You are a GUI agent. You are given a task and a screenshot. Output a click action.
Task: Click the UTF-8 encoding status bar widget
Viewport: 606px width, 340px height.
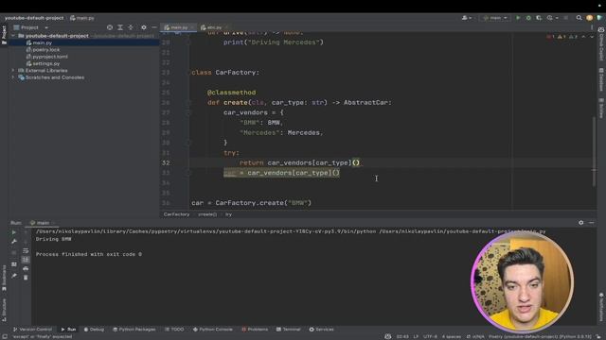pyautogui.click(x=430, y=336)
